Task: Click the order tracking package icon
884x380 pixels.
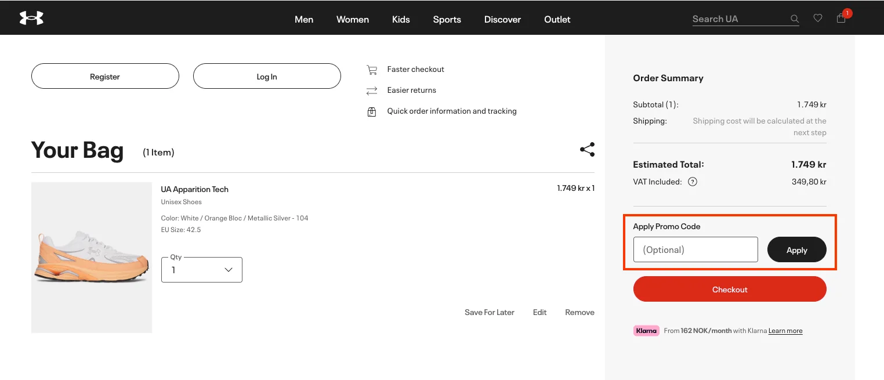Action: pos(372,111)
